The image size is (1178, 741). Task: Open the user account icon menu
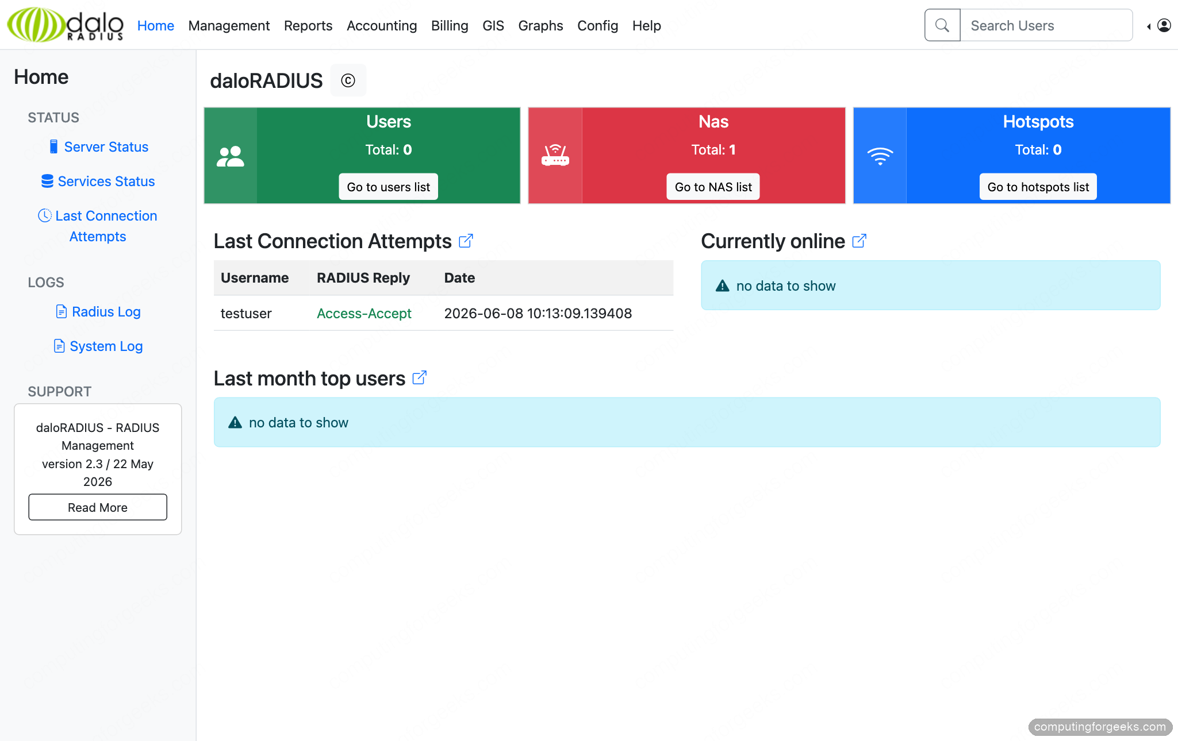click(1164, 25)
